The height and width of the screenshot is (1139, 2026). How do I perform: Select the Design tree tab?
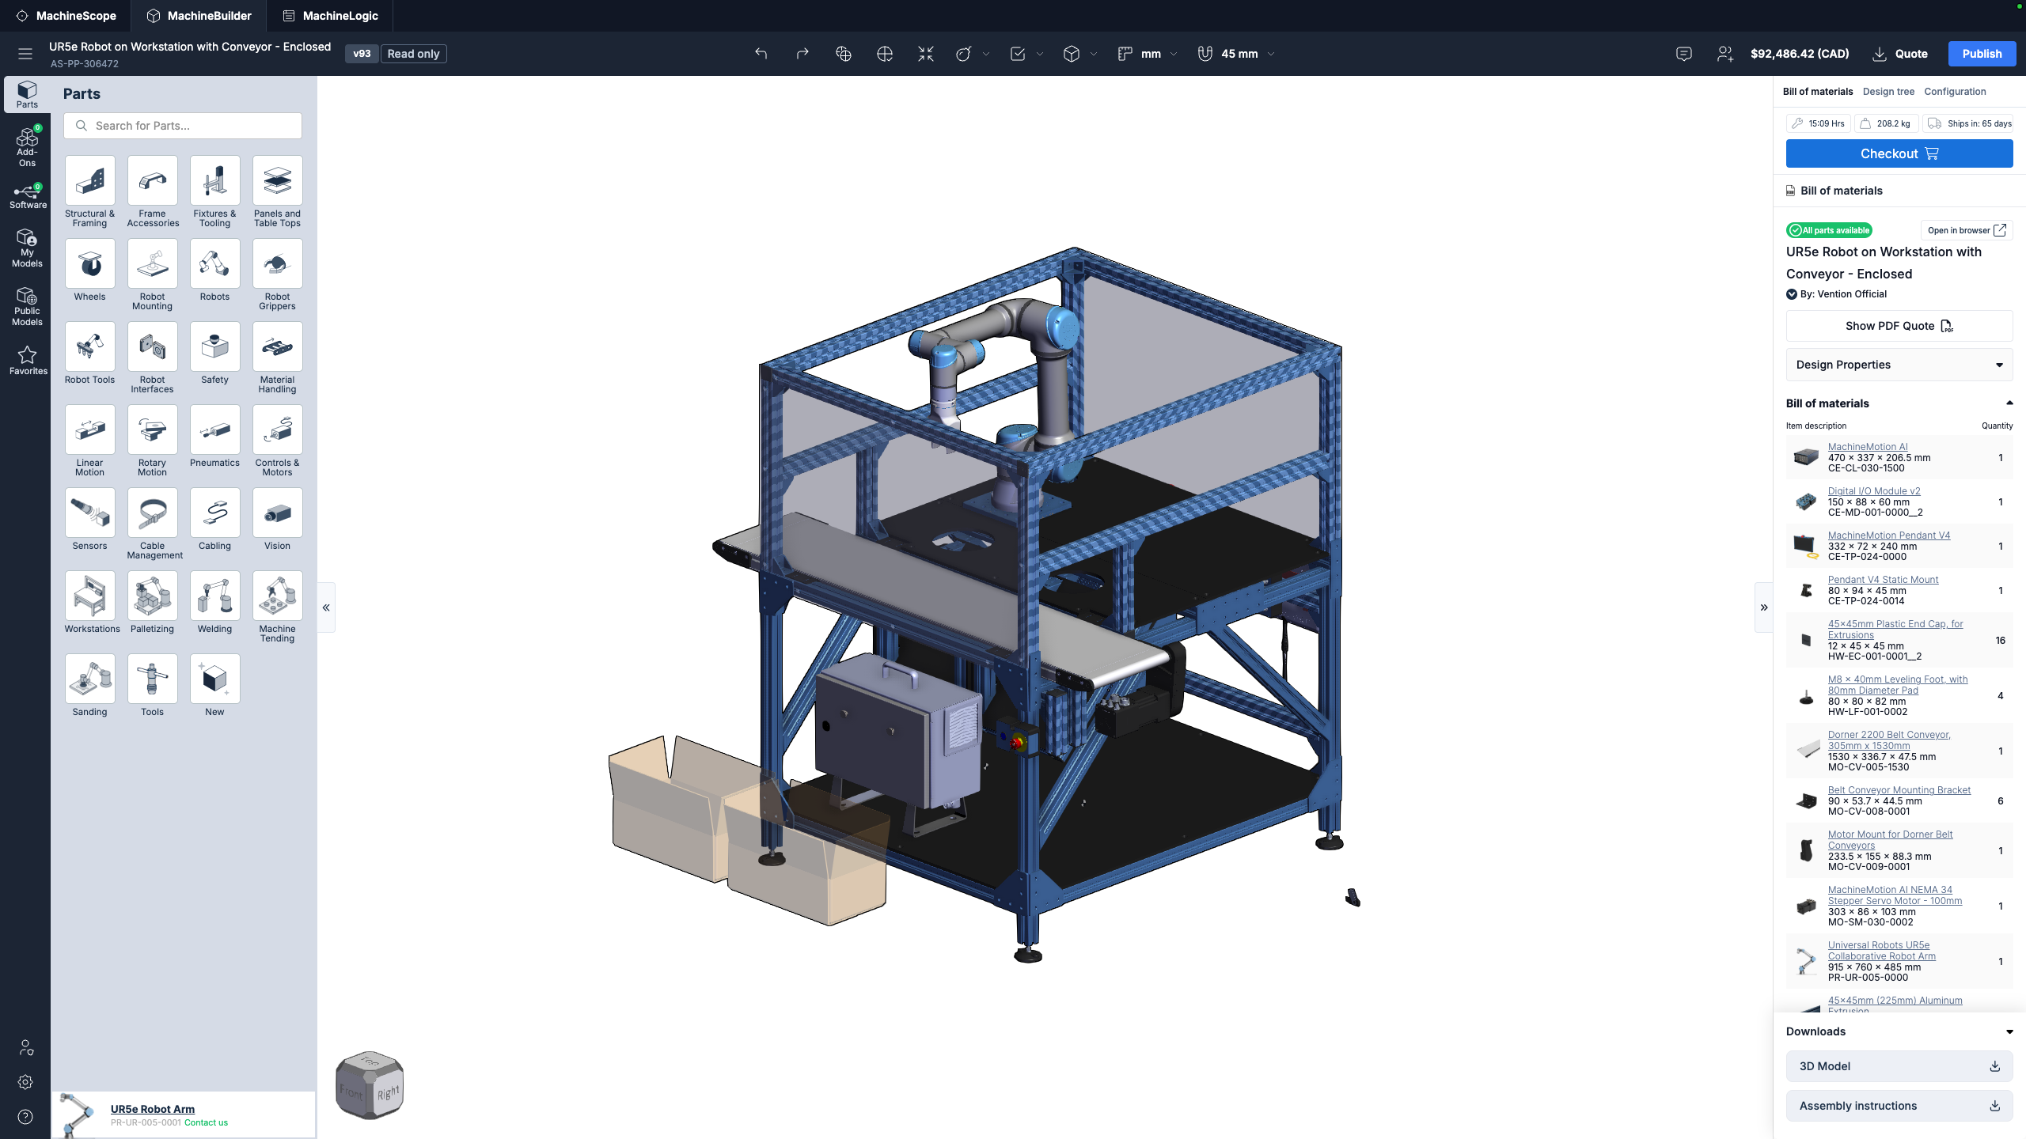point(1888,92)
